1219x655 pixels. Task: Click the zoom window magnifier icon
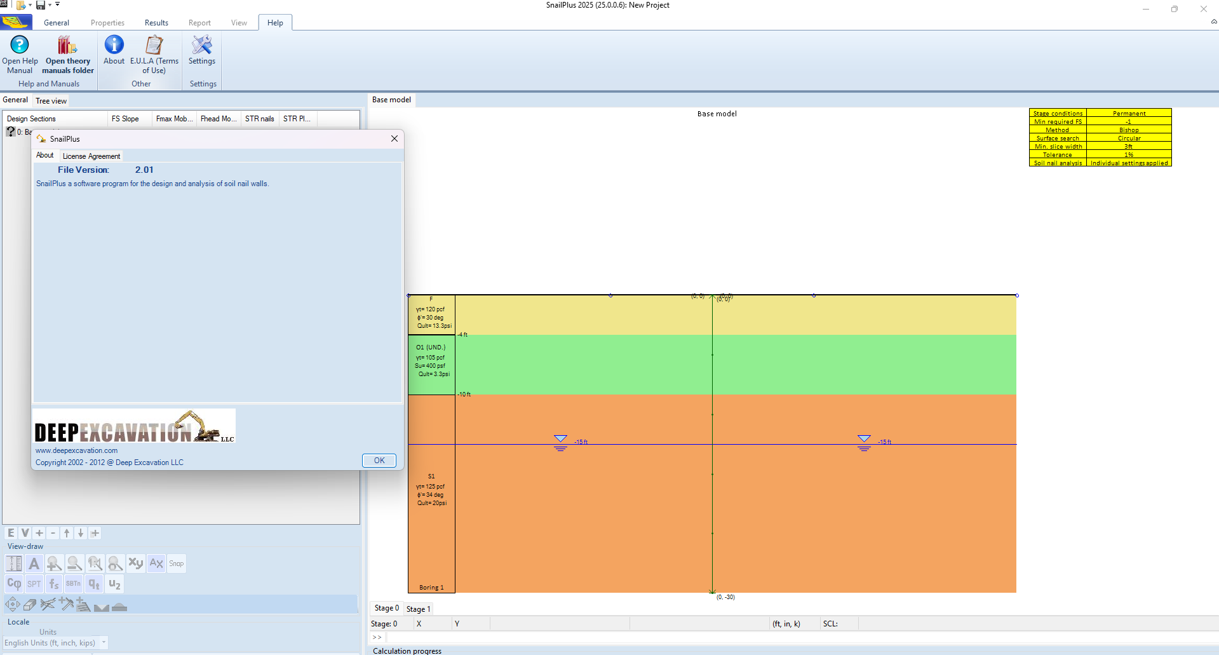115,564
